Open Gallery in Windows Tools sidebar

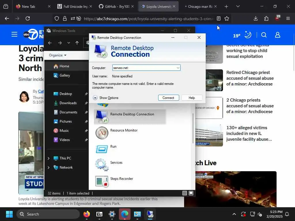pyautogui.click(x=65, y=75)
